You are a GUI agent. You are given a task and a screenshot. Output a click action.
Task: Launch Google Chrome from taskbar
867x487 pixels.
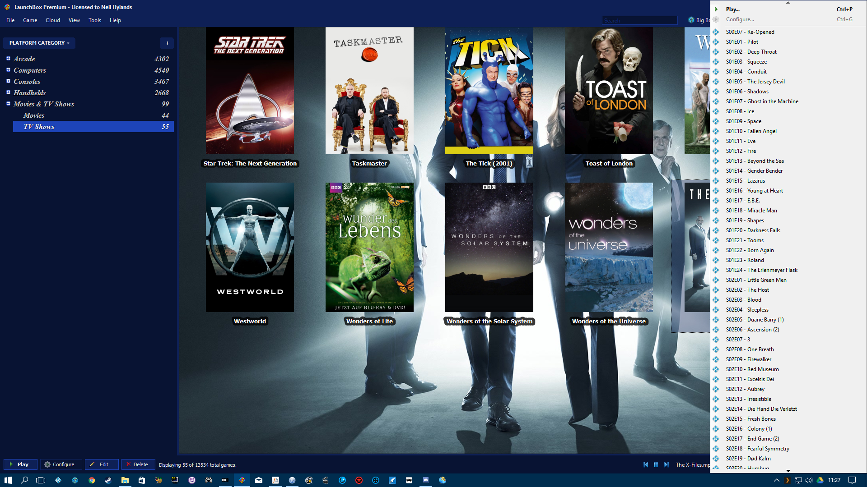92,480
